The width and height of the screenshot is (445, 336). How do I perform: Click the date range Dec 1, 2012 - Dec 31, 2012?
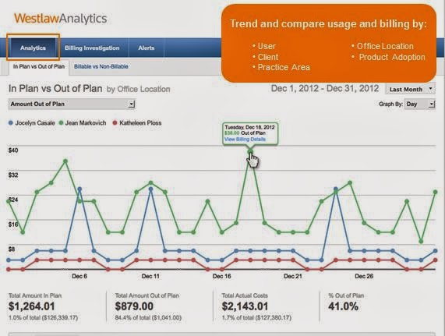(x=325, y=88)
